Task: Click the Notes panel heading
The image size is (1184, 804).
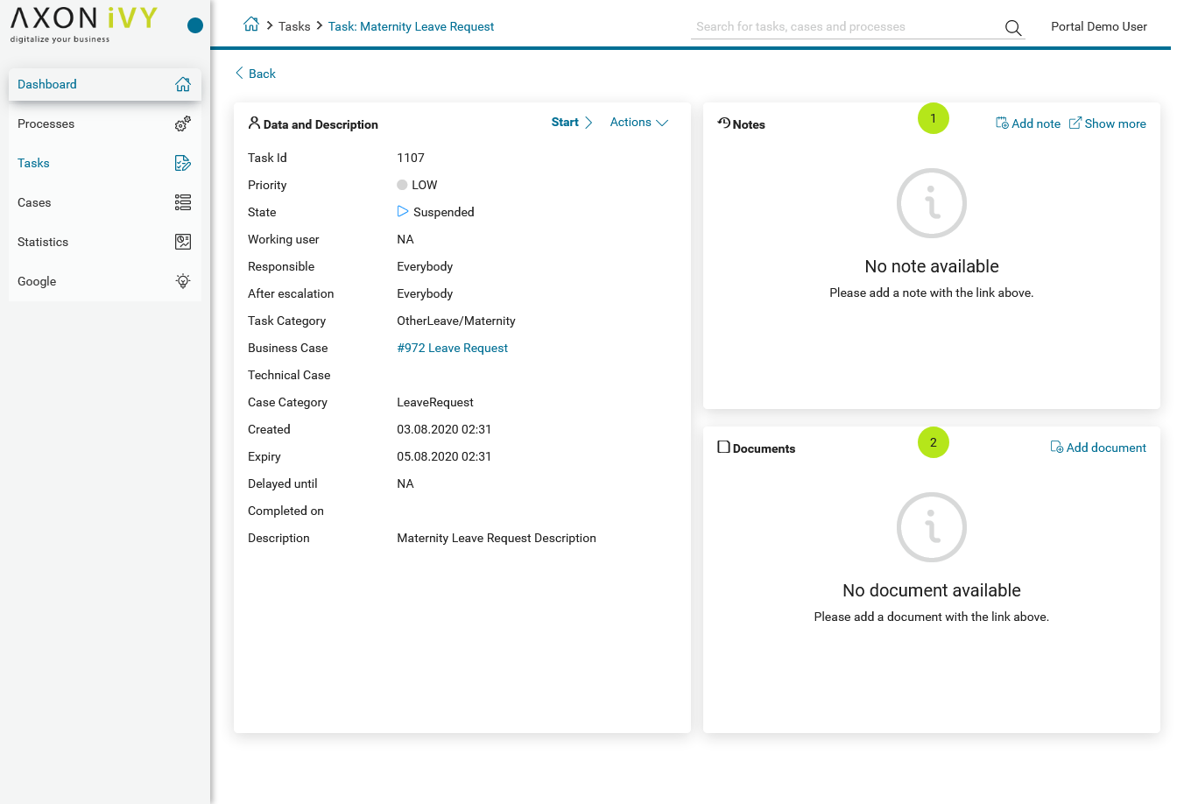Action: [749, 124]
